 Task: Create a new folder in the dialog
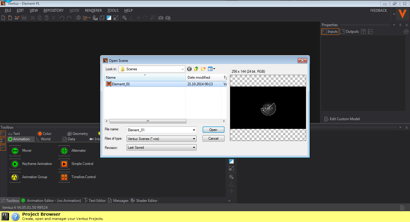coord(203,69)
